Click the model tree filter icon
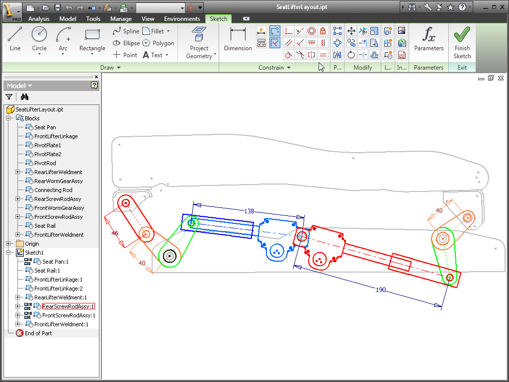Image resolution: width=509 pixels, height=382 pixels. coord(10,96)
